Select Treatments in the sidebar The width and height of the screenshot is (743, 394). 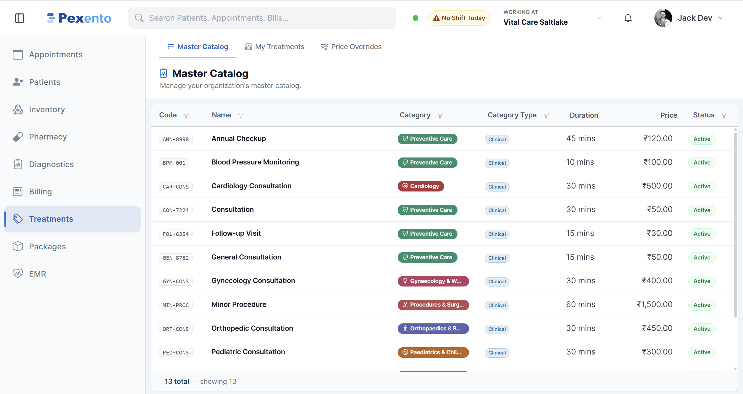[72, 219]
